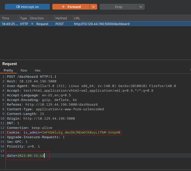191x171 pixels.
Task: Click the Content-Type header line
Action: [x=55, y=109]
